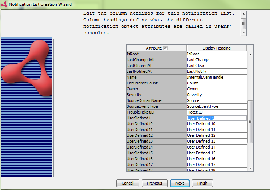The height and width of the screenshot is (190, 270).
Task: Click the 'SourceEventType' attribute cell
Action: pyautogui.click(x=156, y=106)
